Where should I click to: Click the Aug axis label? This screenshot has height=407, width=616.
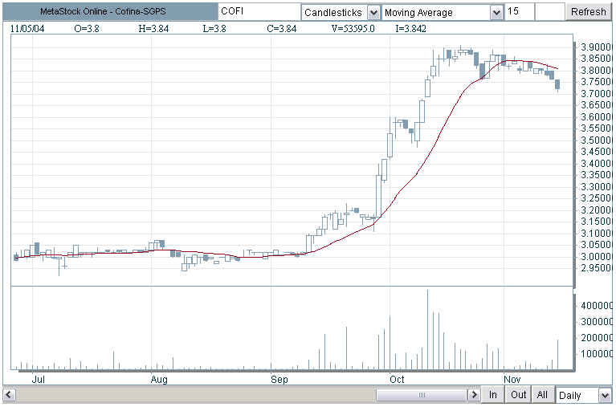159,380
